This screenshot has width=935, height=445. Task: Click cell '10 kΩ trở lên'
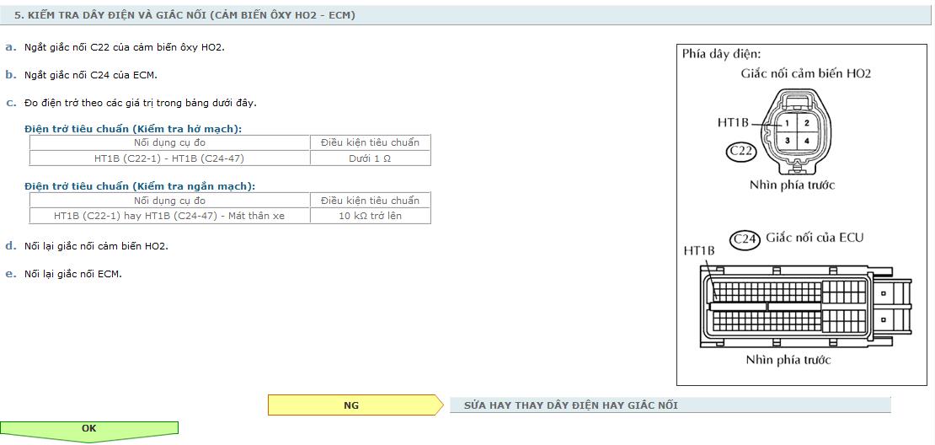(x=371, y=216)
